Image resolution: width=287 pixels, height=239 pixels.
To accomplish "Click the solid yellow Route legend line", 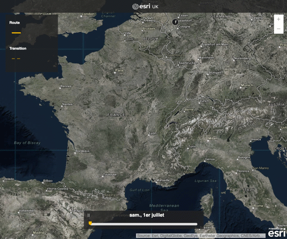I will [16, 33].
